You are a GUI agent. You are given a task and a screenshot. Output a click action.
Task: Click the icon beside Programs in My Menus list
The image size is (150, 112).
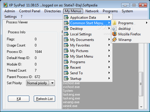coord(66,62)
